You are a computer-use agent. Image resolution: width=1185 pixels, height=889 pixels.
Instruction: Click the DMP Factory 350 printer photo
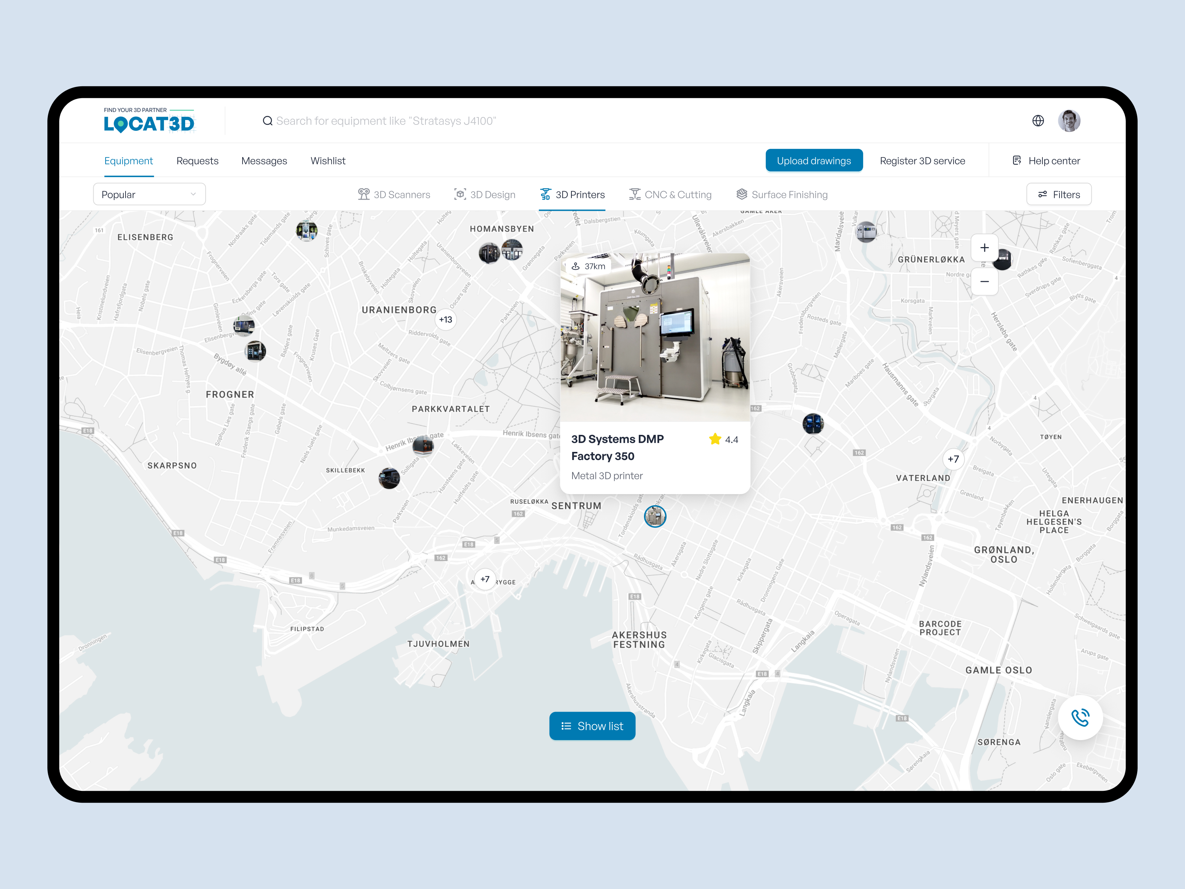655,337
